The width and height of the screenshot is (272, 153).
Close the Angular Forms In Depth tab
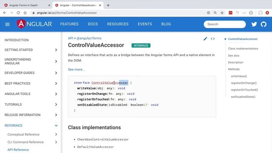click(x=49, y=6)
